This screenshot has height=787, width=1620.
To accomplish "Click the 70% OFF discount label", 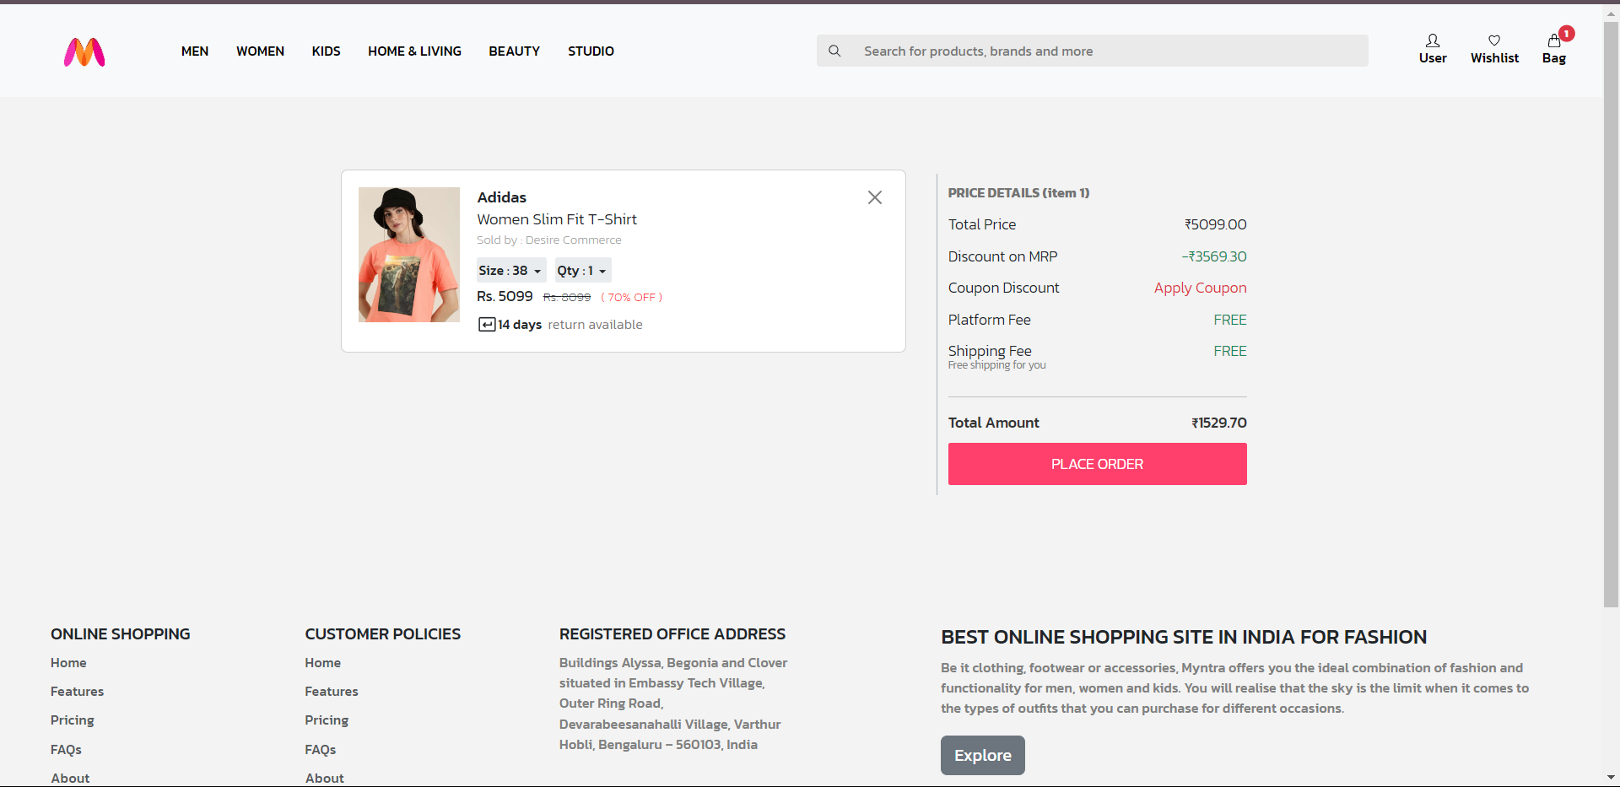I will (632, 298).
